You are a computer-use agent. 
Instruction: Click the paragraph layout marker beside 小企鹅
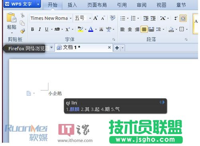click(x=29, y=93)
